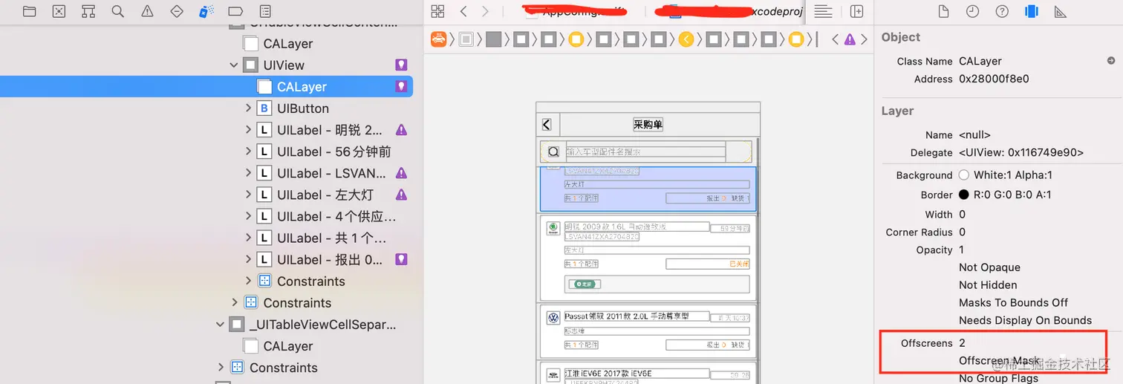This screenshot has height=384, width=1123.
Task: Click the yellow back-arrow circle in jump bar
Action: click(686, 39)
